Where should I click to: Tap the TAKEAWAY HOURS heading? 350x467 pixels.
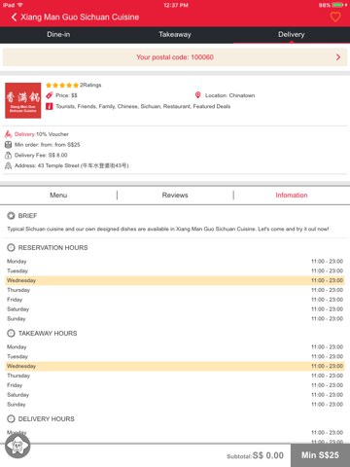(48, 334)
